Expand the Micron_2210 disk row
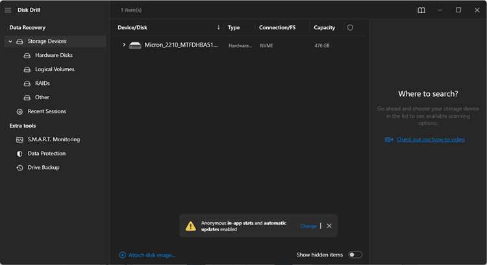The image size is (487, 265). (124, 45)
